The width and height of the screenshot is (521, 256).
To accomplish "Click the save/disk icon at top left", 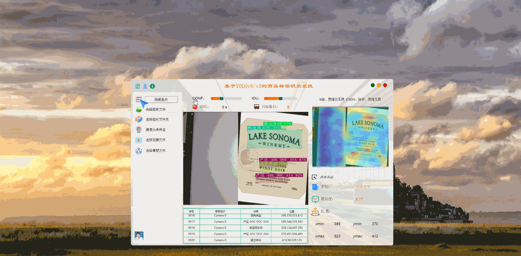I will pos(138,86).
